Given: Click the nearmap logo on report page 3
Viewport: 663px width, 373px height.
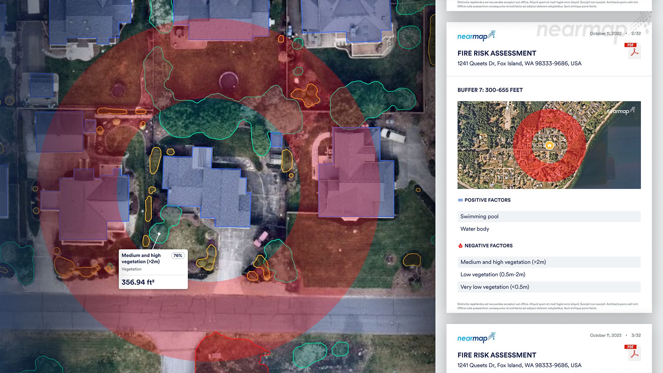Looking at the screenshot, I should pos(476,338).
